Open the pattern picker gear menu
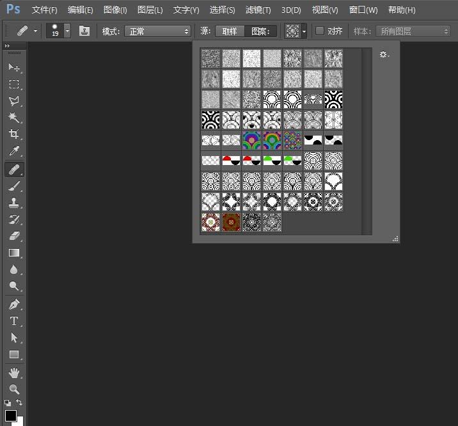Viewport: 458px width, 426px height. pyautogui.click(x=384, y=55)
